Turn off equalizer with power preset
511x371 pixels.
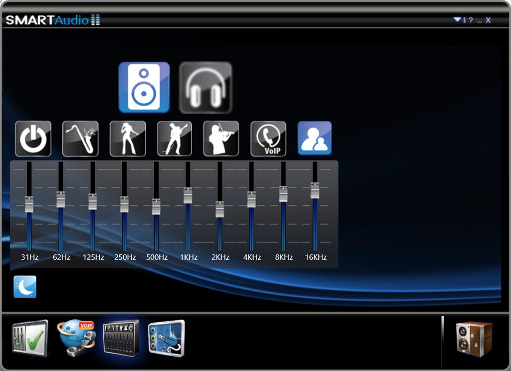tap(33, 139)
